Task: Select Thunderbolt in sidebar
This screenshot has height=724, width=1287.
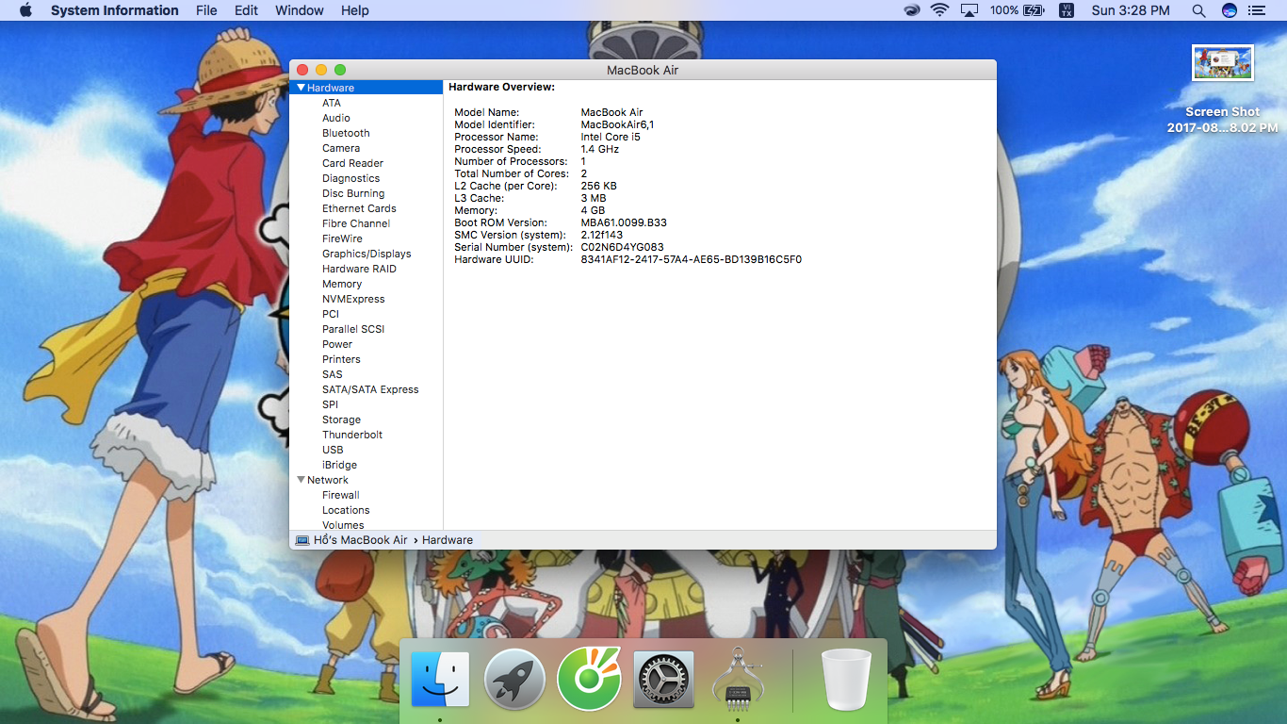Action: tap(352, 435)
